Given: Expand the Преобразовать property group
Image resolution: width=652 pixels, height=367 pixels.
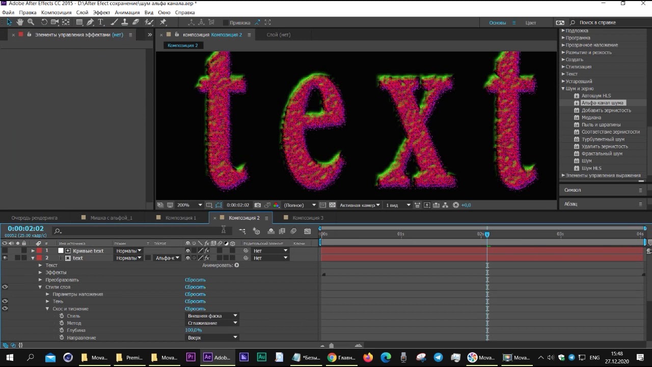Looking at the screenshot, I should (x=40, y=280).
